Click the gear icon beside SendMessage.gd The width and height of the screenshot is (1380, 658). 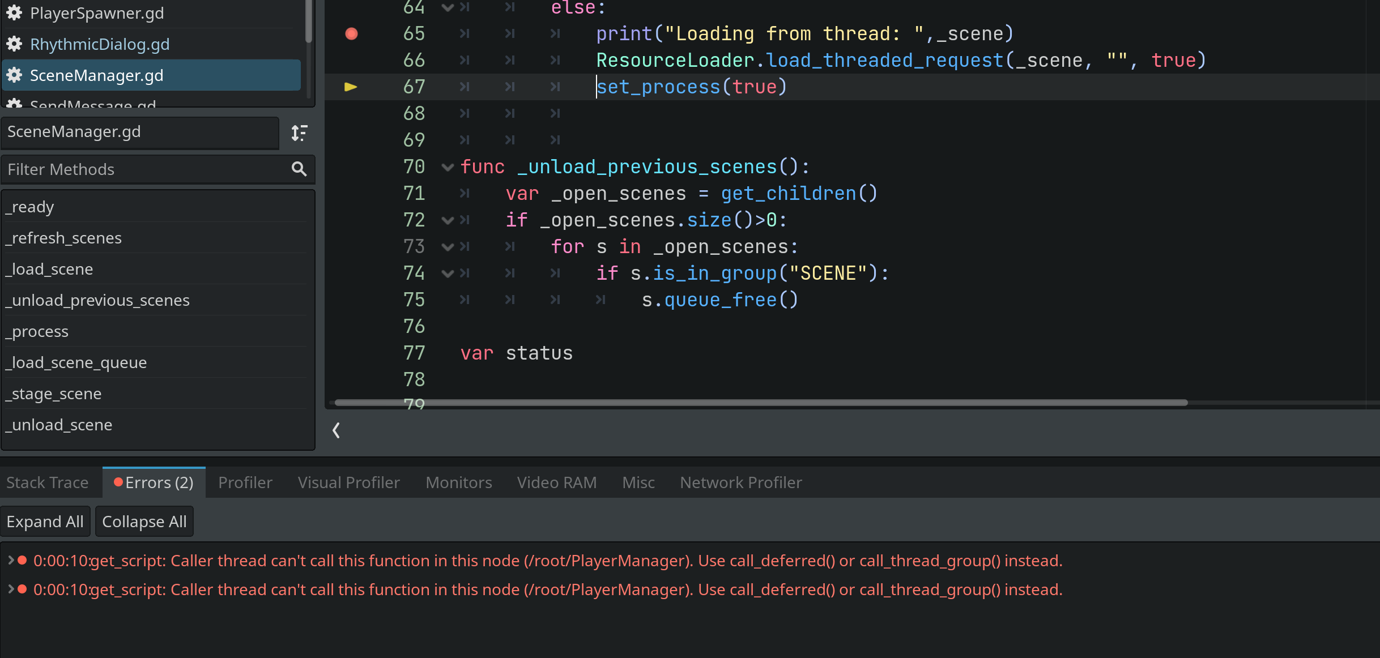coord(14,105)
